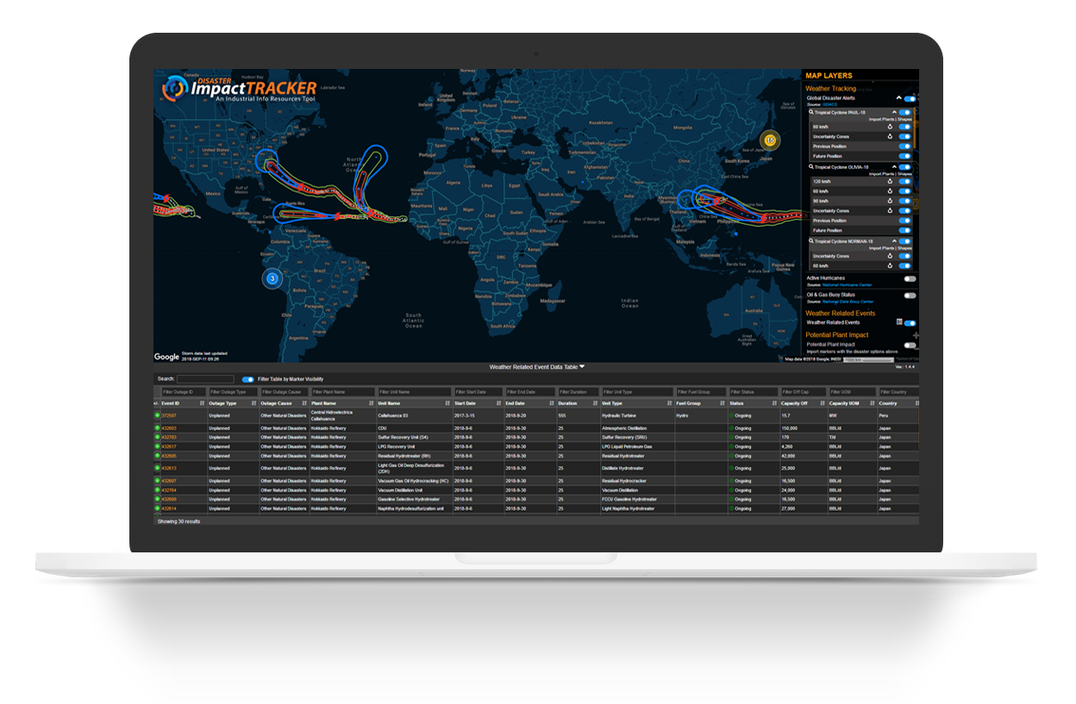Collapse Tropical Cyclone OLIVIA-18 chevron
Viewport: 1076px width, 704px height.
click(x=894, y=166)
